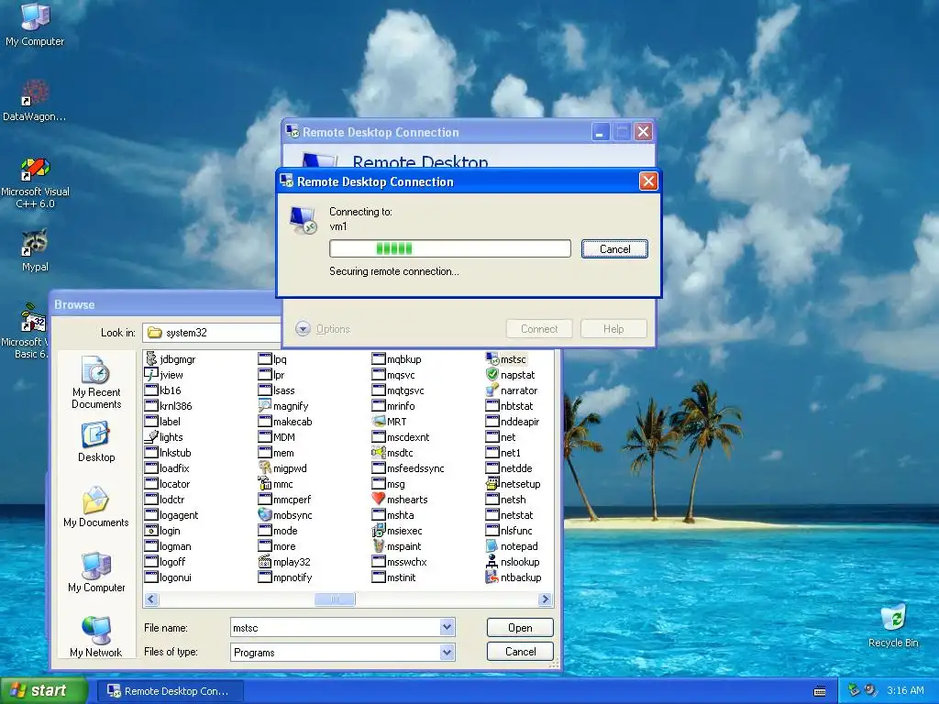
Task: Go to My Recent Documents place
Action: coord(95,383)
